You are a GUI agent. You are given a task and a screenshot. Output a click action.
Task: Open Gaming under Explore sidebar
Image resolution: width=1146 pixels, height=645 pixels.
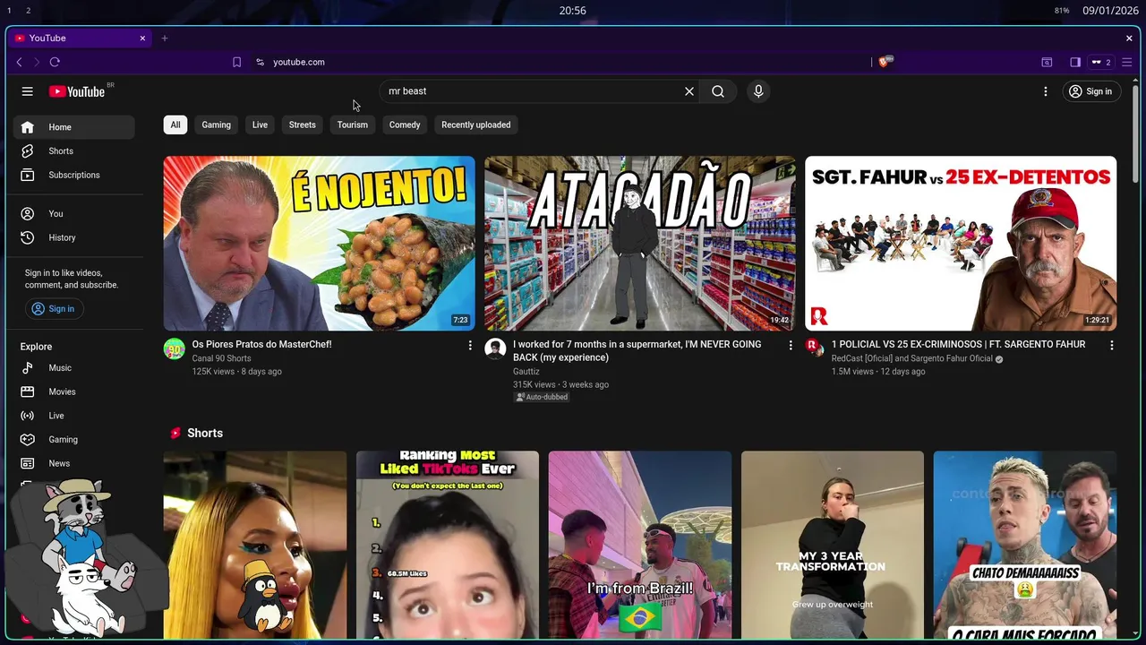(74, 440)
